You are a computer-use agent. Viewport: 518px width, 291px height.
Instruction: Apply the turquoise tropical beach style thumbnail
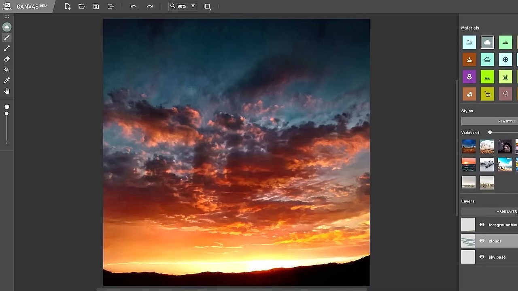[x=505, y=164]
